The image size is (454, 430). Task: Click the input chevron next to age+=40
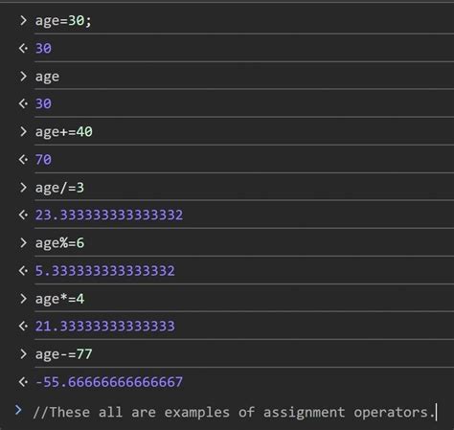point(23,131)
